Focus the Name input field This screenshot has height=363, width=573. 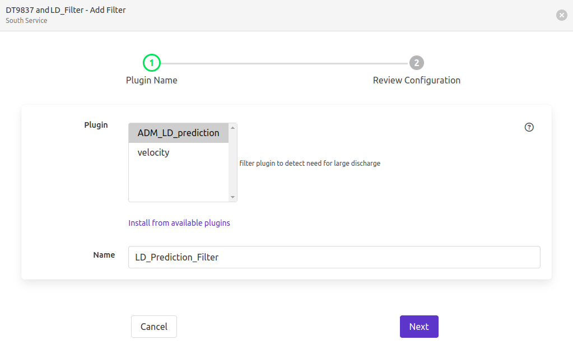click(x=334, y=257)
